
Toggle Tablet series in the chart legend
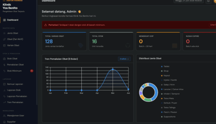coord(165,67)
